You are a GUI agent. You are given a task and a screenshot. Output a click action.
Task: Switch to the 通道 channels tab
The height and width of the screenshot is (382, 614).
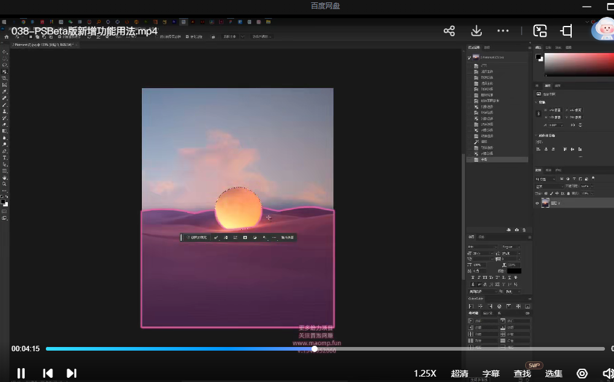pos(549,170)
